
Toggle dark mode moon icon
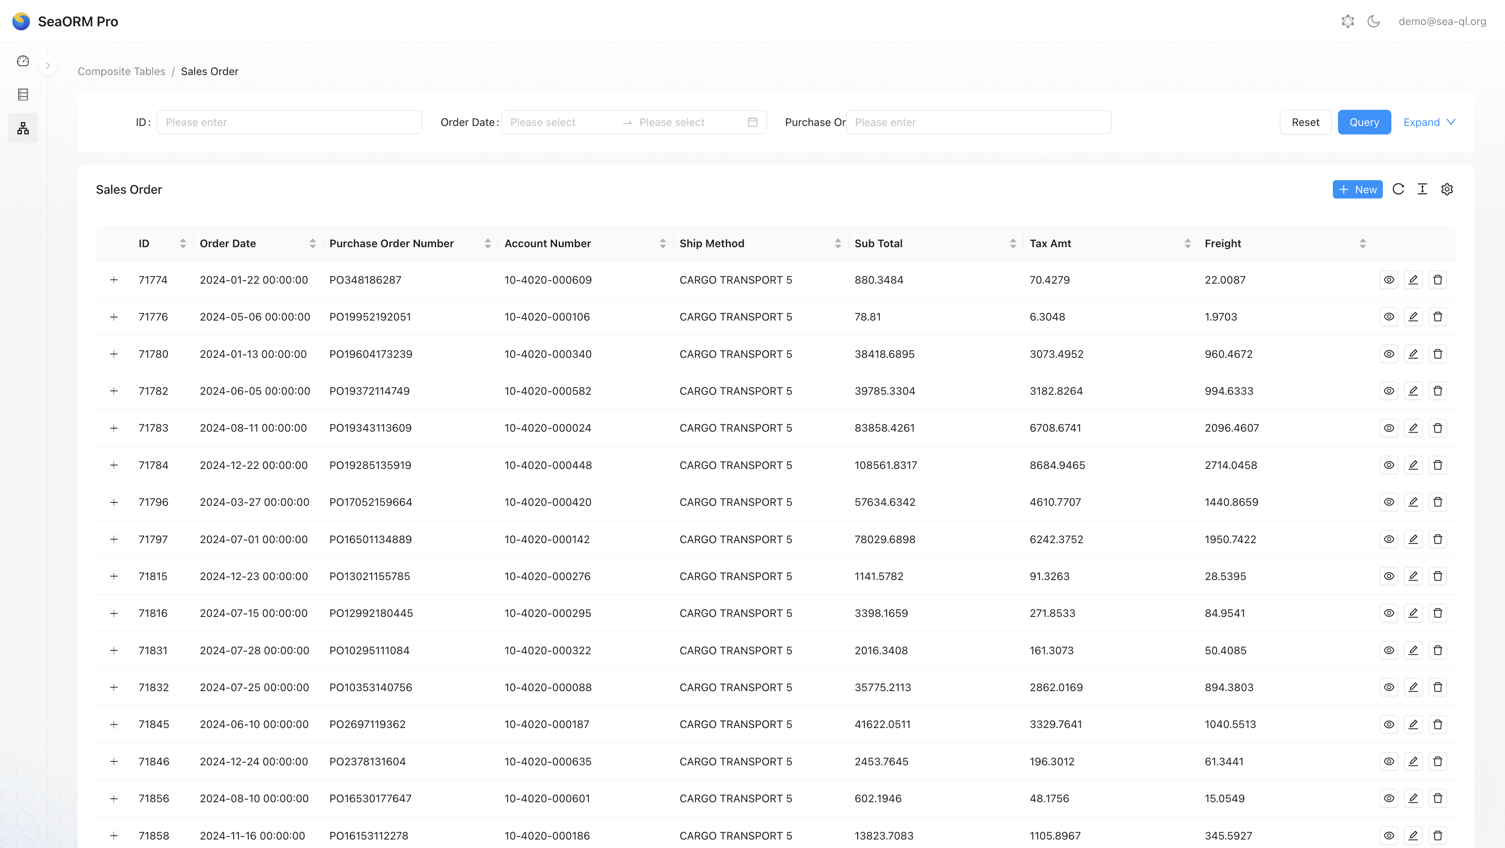pyautogui.click(x=1374, y=22)
